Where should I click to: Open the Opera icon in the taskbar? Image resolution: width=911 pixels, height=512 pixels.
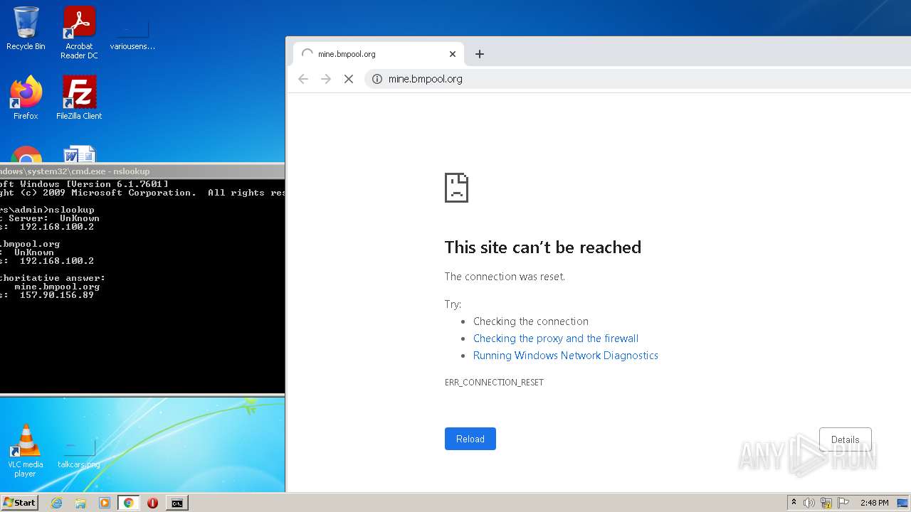152,503
